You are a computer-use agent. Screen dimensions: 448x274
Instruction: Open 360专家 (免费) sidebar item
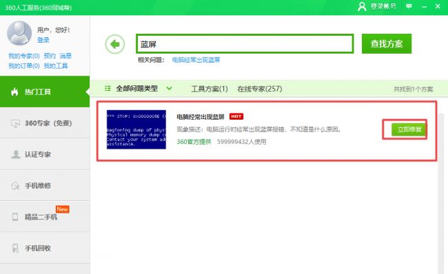(x=45, y=123)
